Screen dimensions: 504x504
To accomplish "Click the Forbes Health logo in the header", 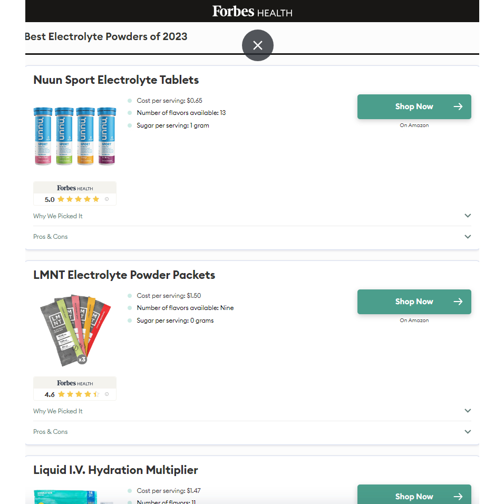I will (252, 11).
